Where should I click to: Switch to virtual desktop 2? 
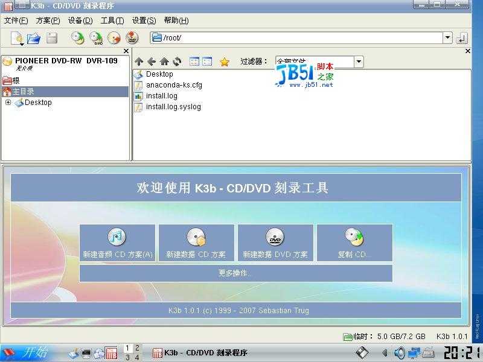click(138, 348)
